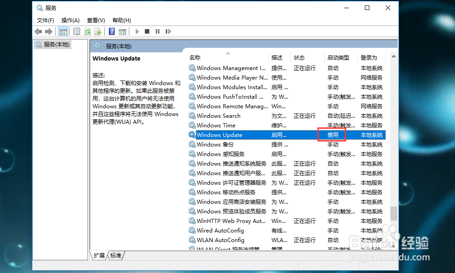Click the gear icon beside Wired AutoConfig
The width and height of the screenshot is (455, 273).
tap(192, 230)
